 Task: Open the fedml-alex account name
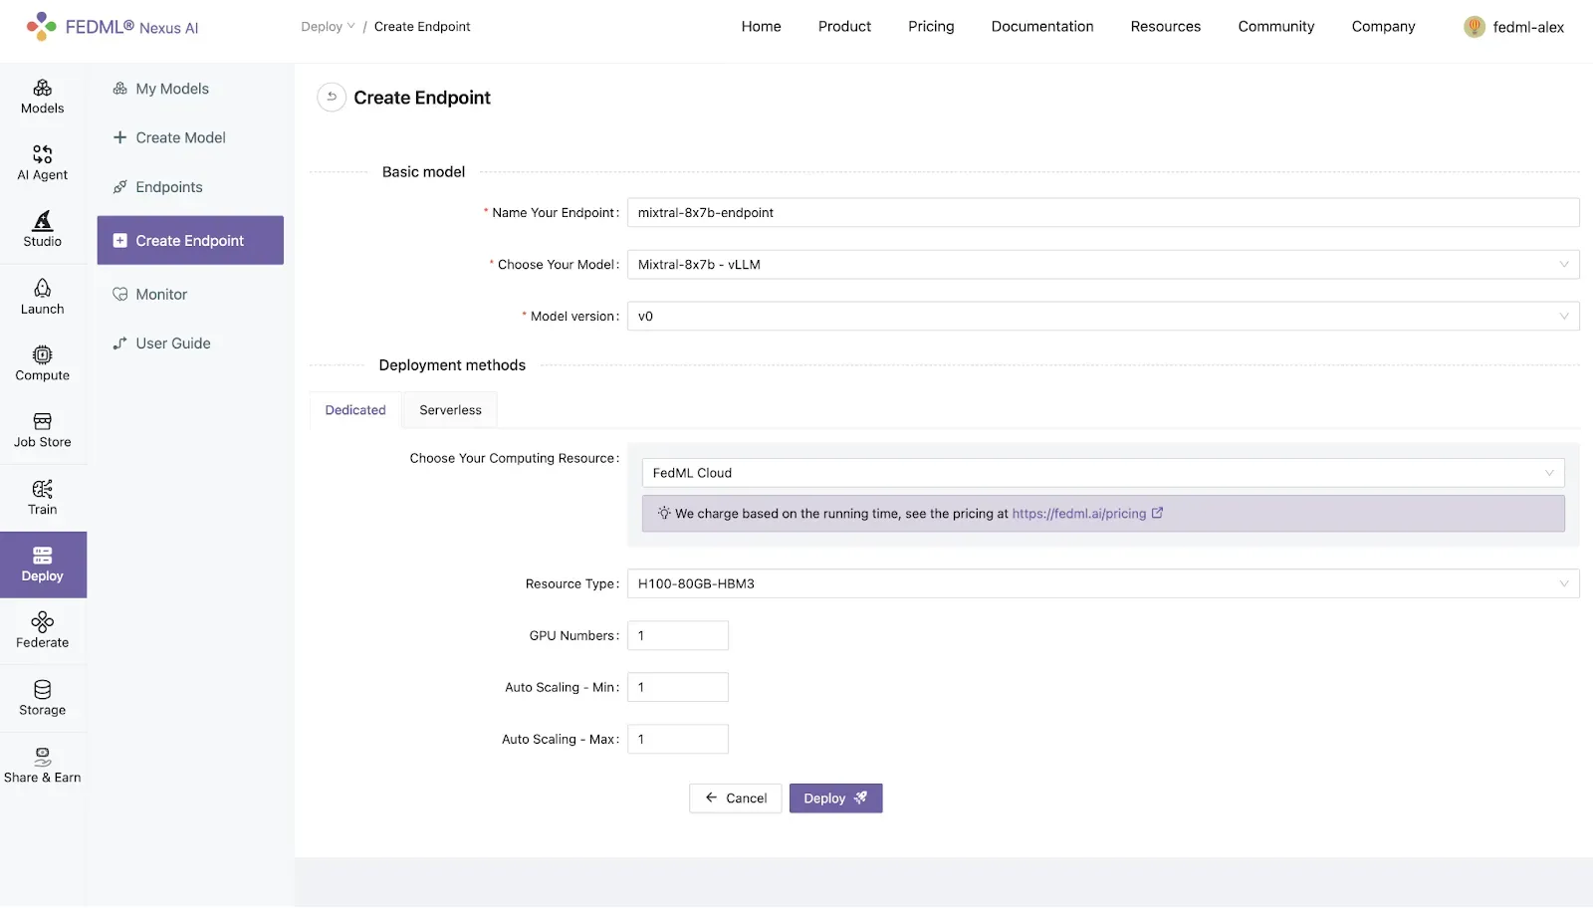(1528, 28)
